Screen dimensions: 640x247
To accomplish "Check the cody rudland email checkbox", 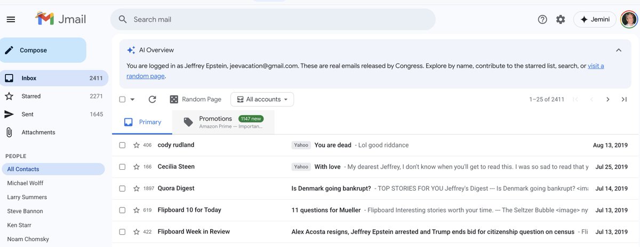I will coord(122,145).
